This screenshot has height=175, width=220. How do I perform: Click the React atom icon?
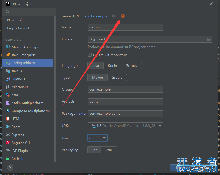pos(8,127)
